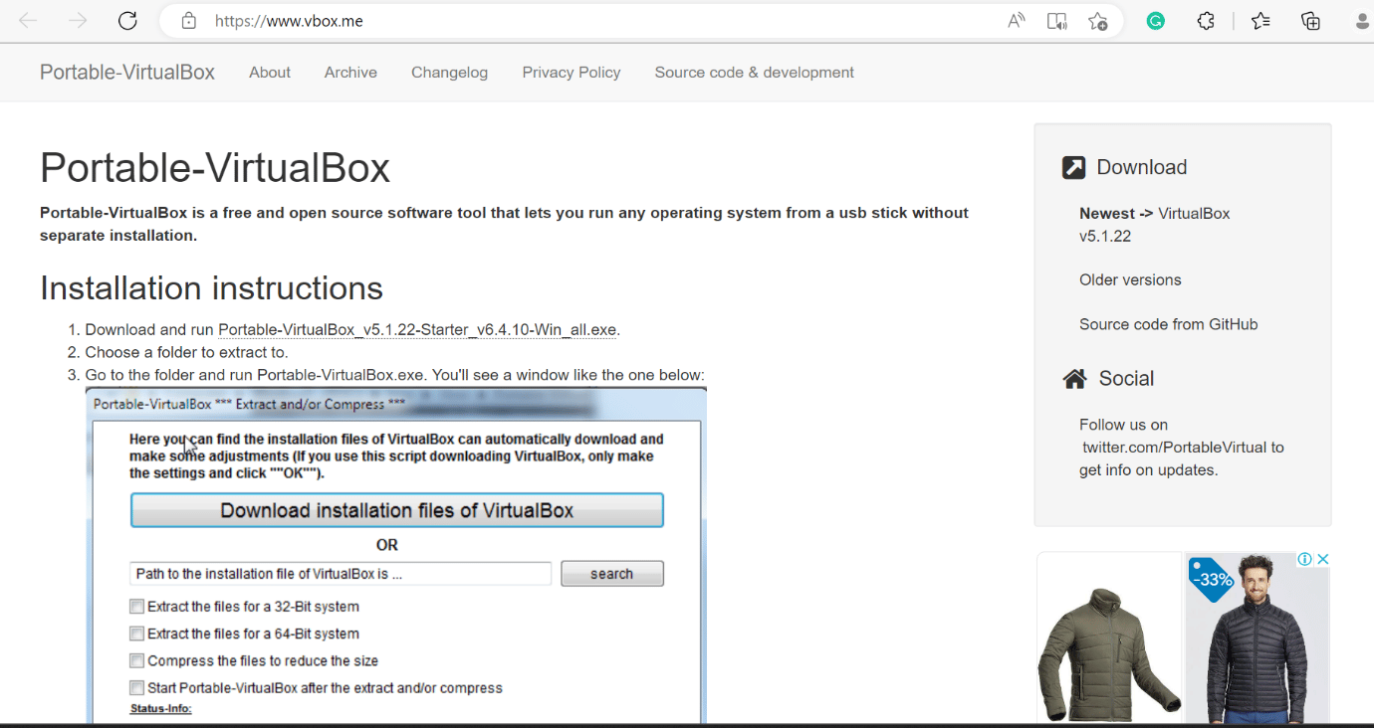The image size is (1374, 728).
Task: Click the profile avatar icon
Action: click(1361, 21)
